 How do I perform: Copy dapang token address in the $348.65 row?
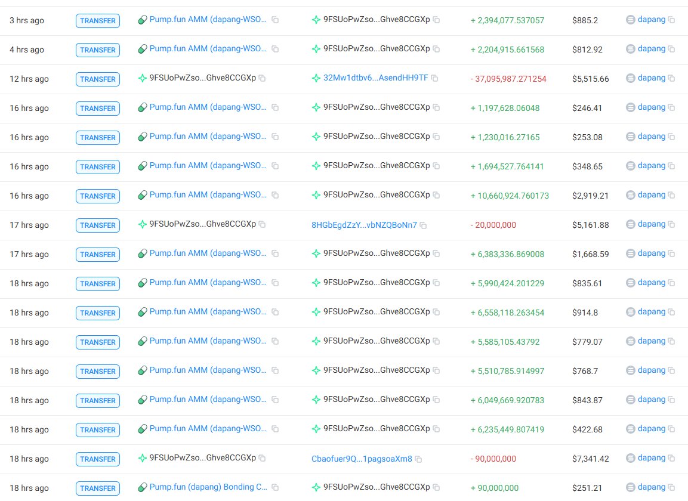671,166
